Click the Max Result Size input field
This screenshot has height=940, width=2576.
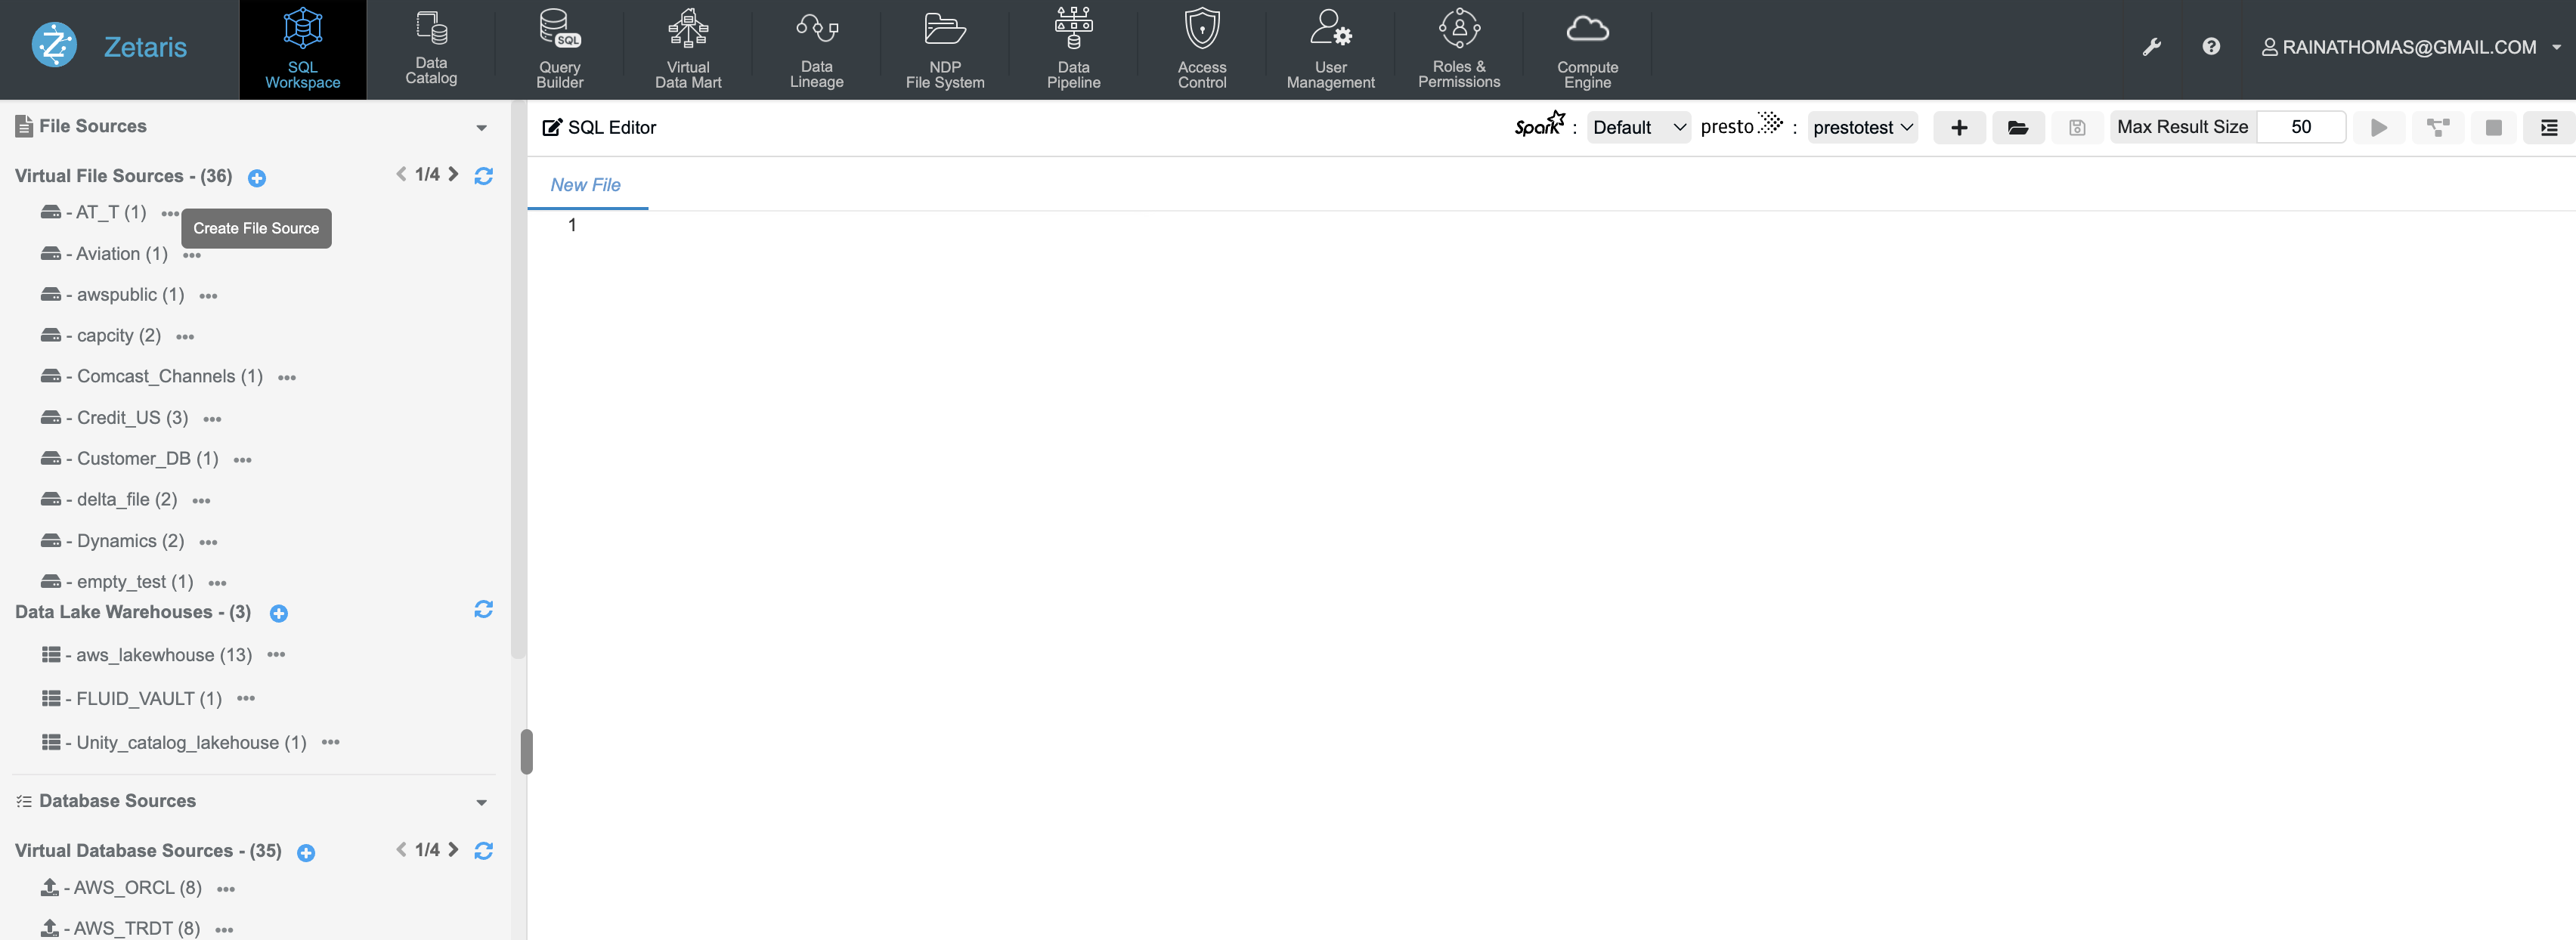2300,127
